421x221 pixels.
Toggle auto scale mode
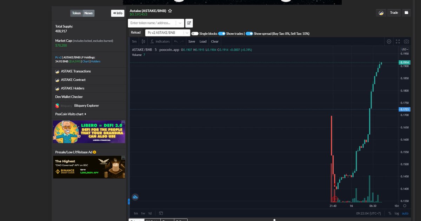405,213
